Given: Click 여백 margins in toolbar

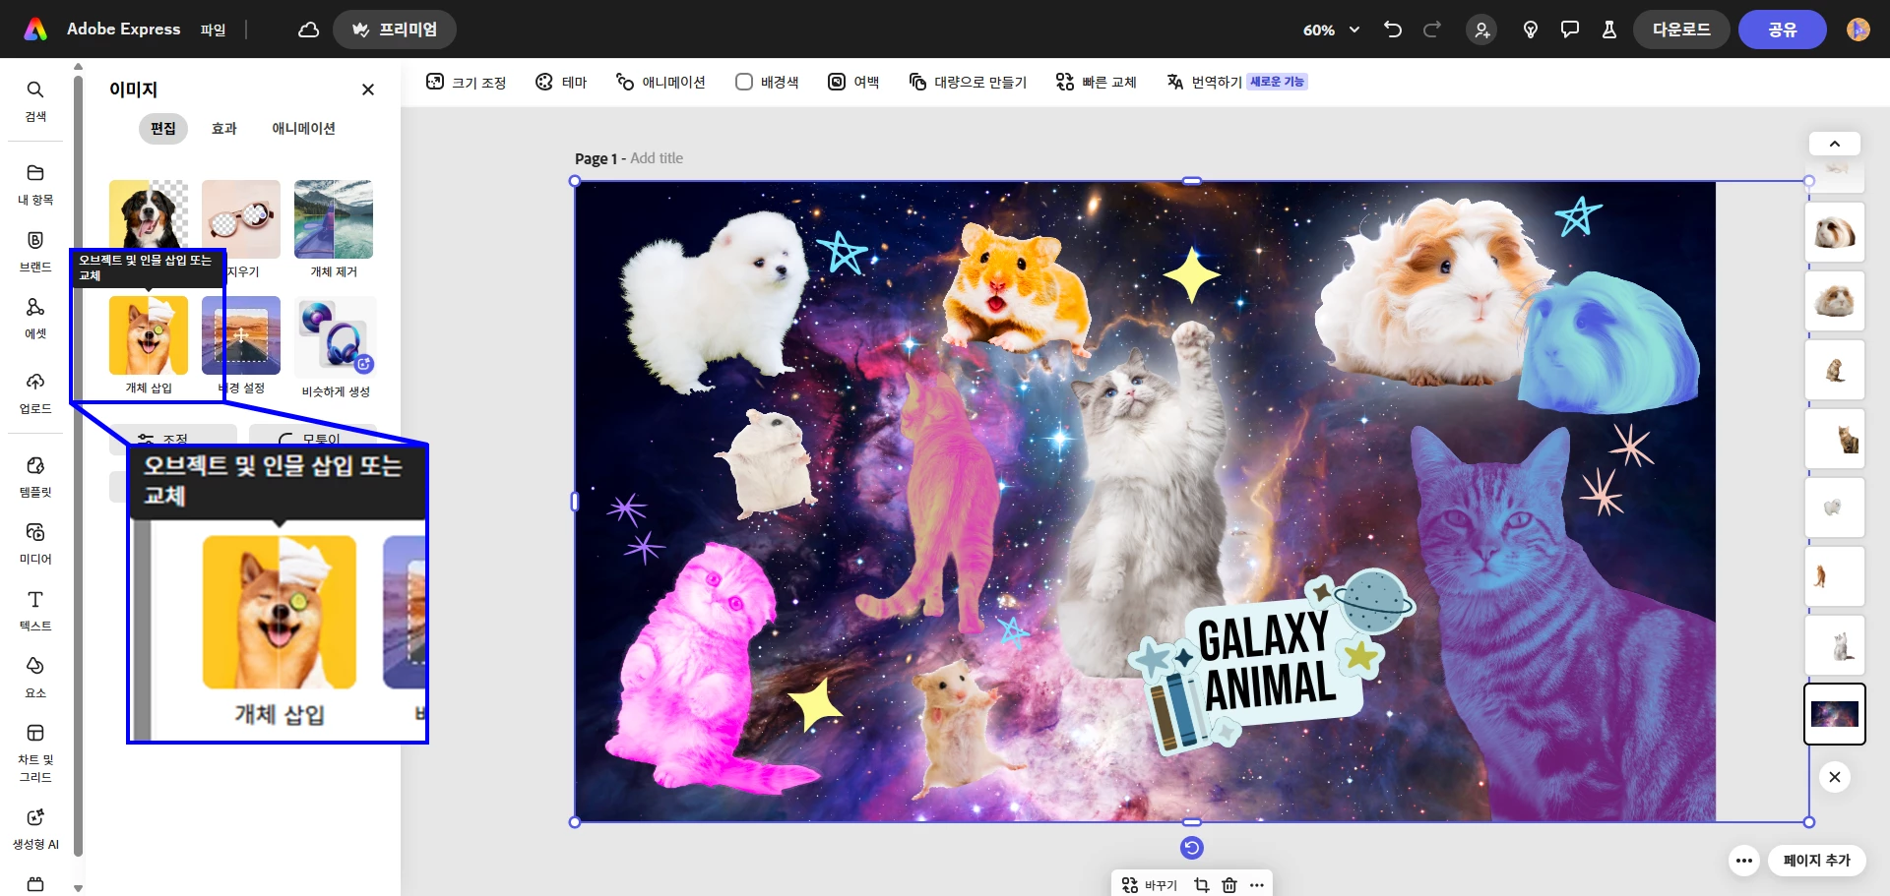Looking at the screenshot, I should coord(853,82).
